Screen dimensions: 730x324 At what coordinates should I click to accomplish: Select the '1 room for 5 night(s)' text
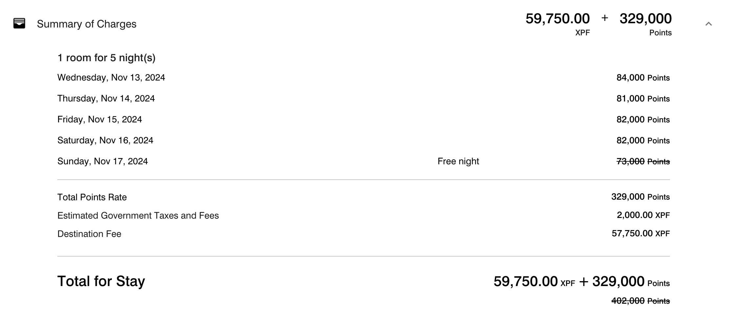click(x=106, y=58)
